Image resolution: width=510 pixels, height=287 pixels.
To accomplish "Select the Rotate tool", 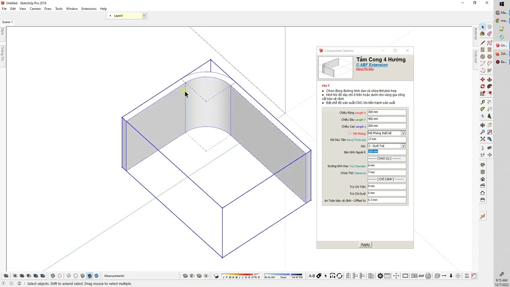I will (x=483, y=86).
